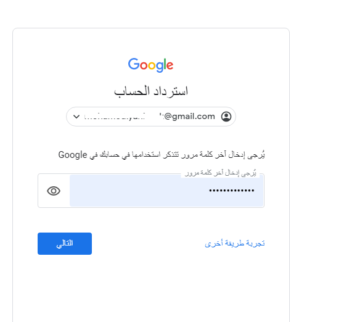
Task: Click the floating يُرجى إدخال آخر كلمة مرور label
Action: coord(220,173)
